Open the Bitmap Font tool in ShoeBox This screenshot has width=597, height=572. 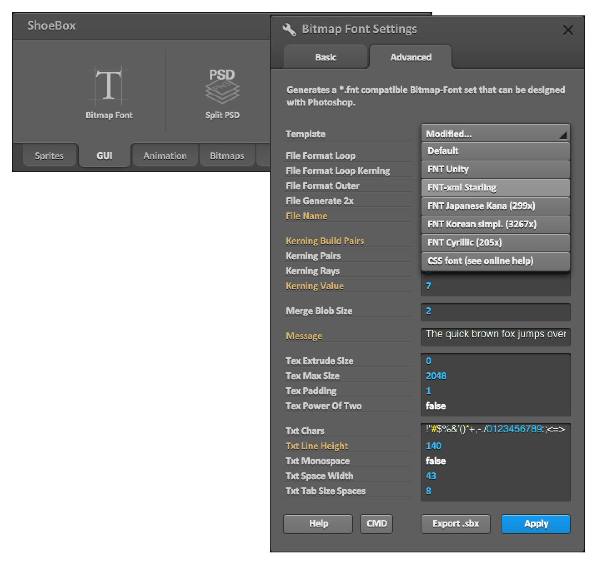(x=109, y=93)
